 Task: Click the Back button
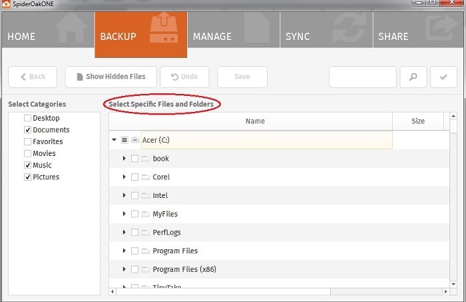click(33, 77)
